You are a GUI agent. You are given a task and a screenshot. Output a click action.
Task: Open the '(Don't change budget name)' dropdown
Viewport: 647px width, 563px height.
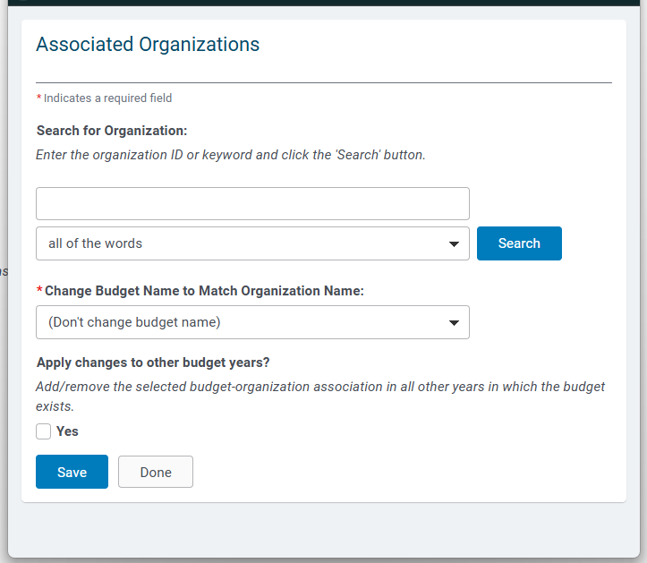[x=252, y=322]
